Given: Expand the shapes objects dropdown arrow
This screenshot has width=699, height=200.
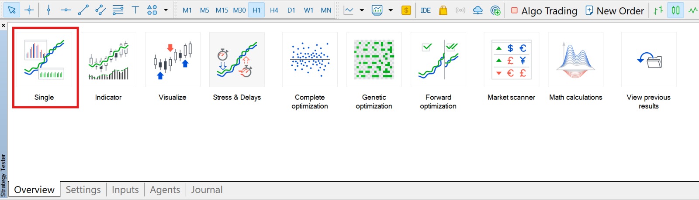Looking at the screenshot, I should click(166, 10).
